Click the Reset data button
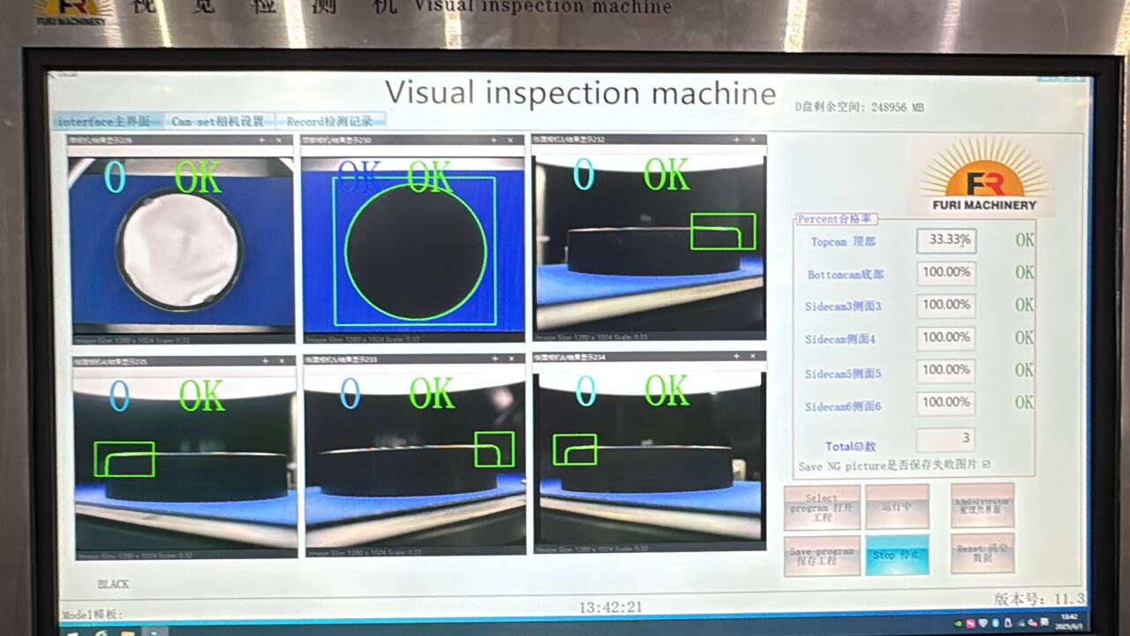 pos(982,554)
